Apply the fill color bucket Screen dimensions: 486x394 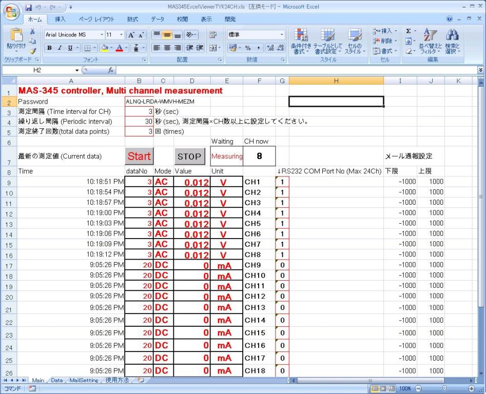[105, 48]
